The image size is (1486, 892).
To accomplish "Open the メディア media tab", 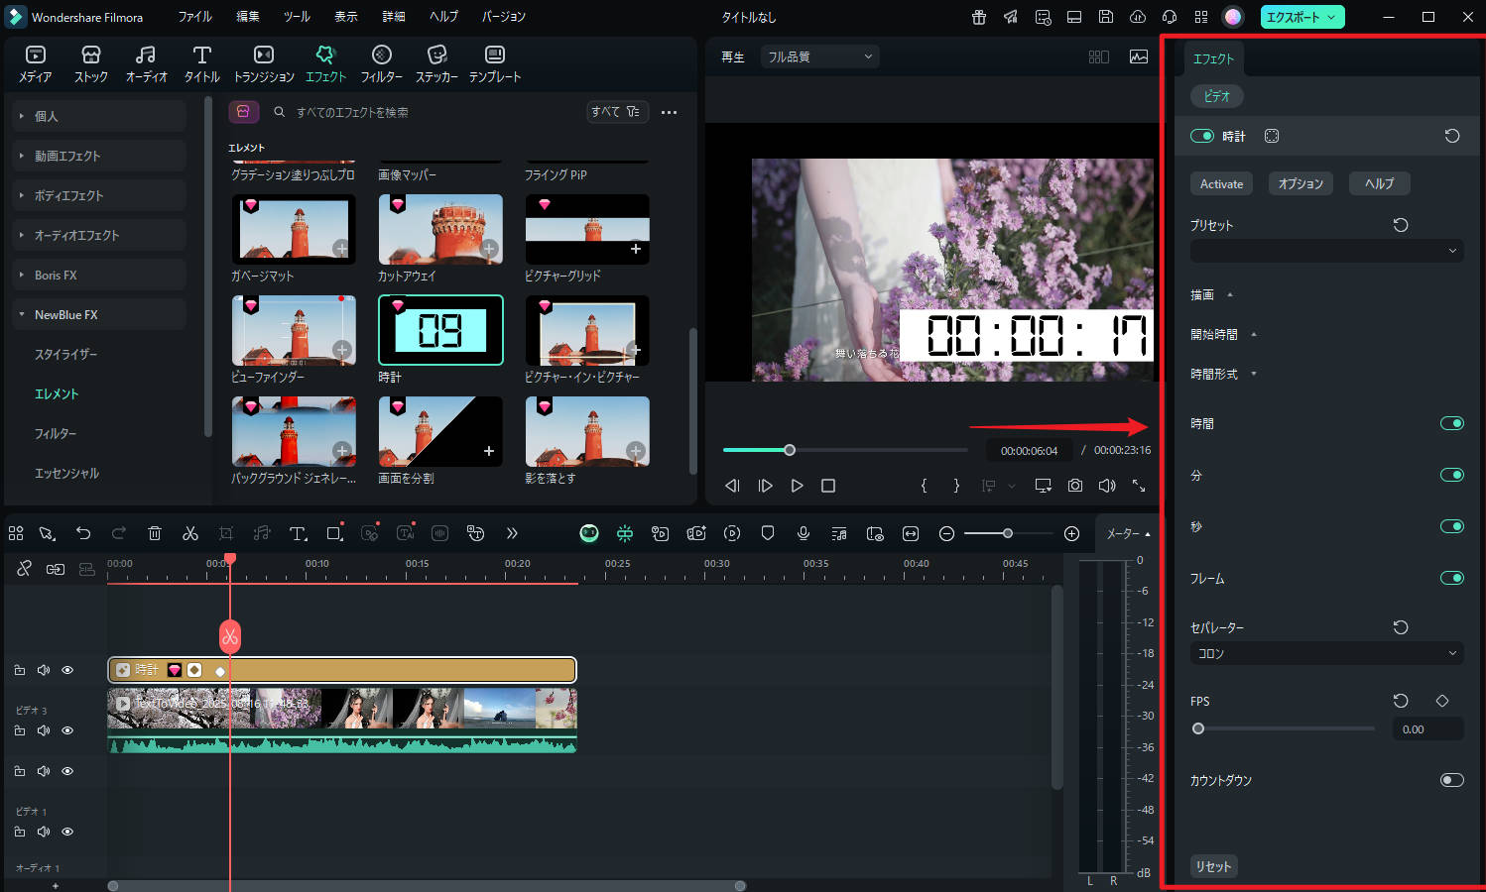I will [x=36, y=63].
